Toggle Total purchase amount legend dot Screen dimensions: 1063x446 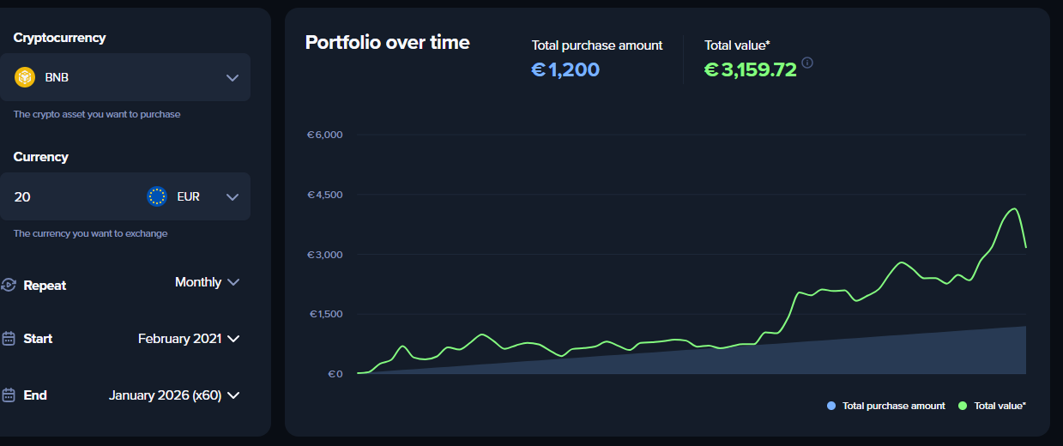831,406
